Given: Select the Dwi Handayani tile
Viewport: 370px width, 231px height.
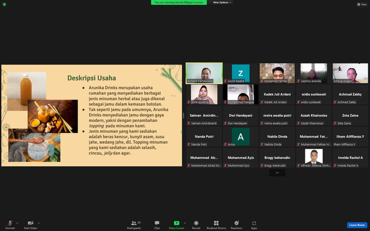Looking at the screenshot, I should coord(240,115).
